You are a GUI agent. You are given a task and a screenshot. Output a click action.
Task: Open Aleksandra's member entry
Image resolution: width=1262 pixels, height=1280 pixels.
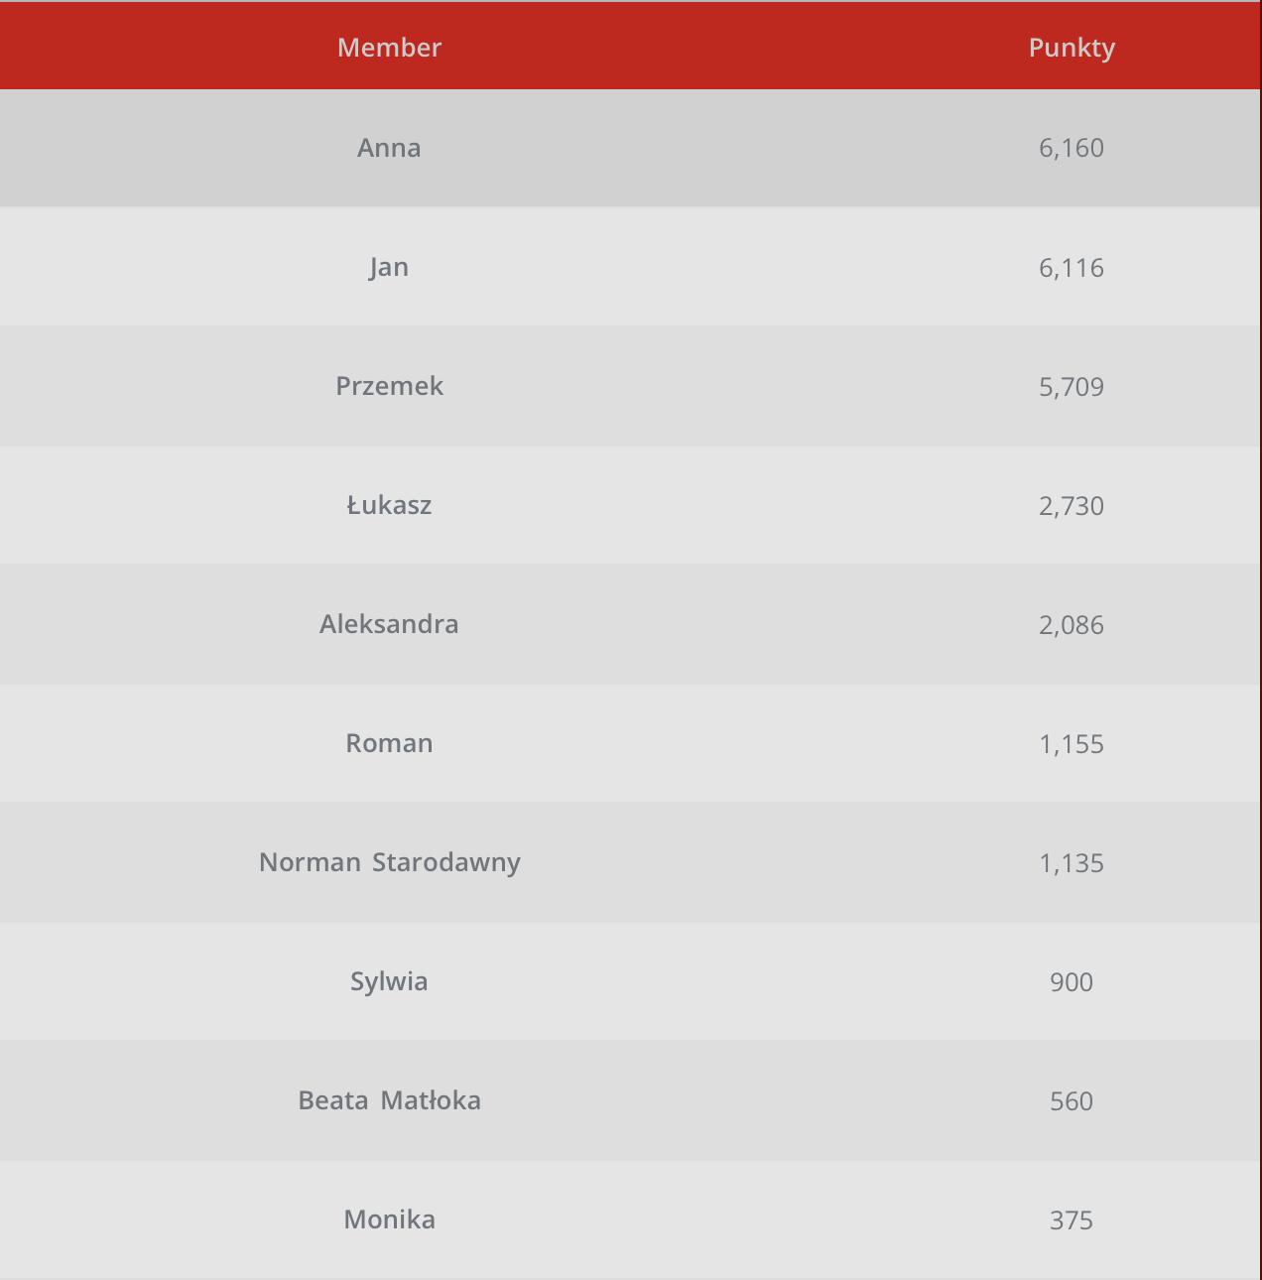389,624
